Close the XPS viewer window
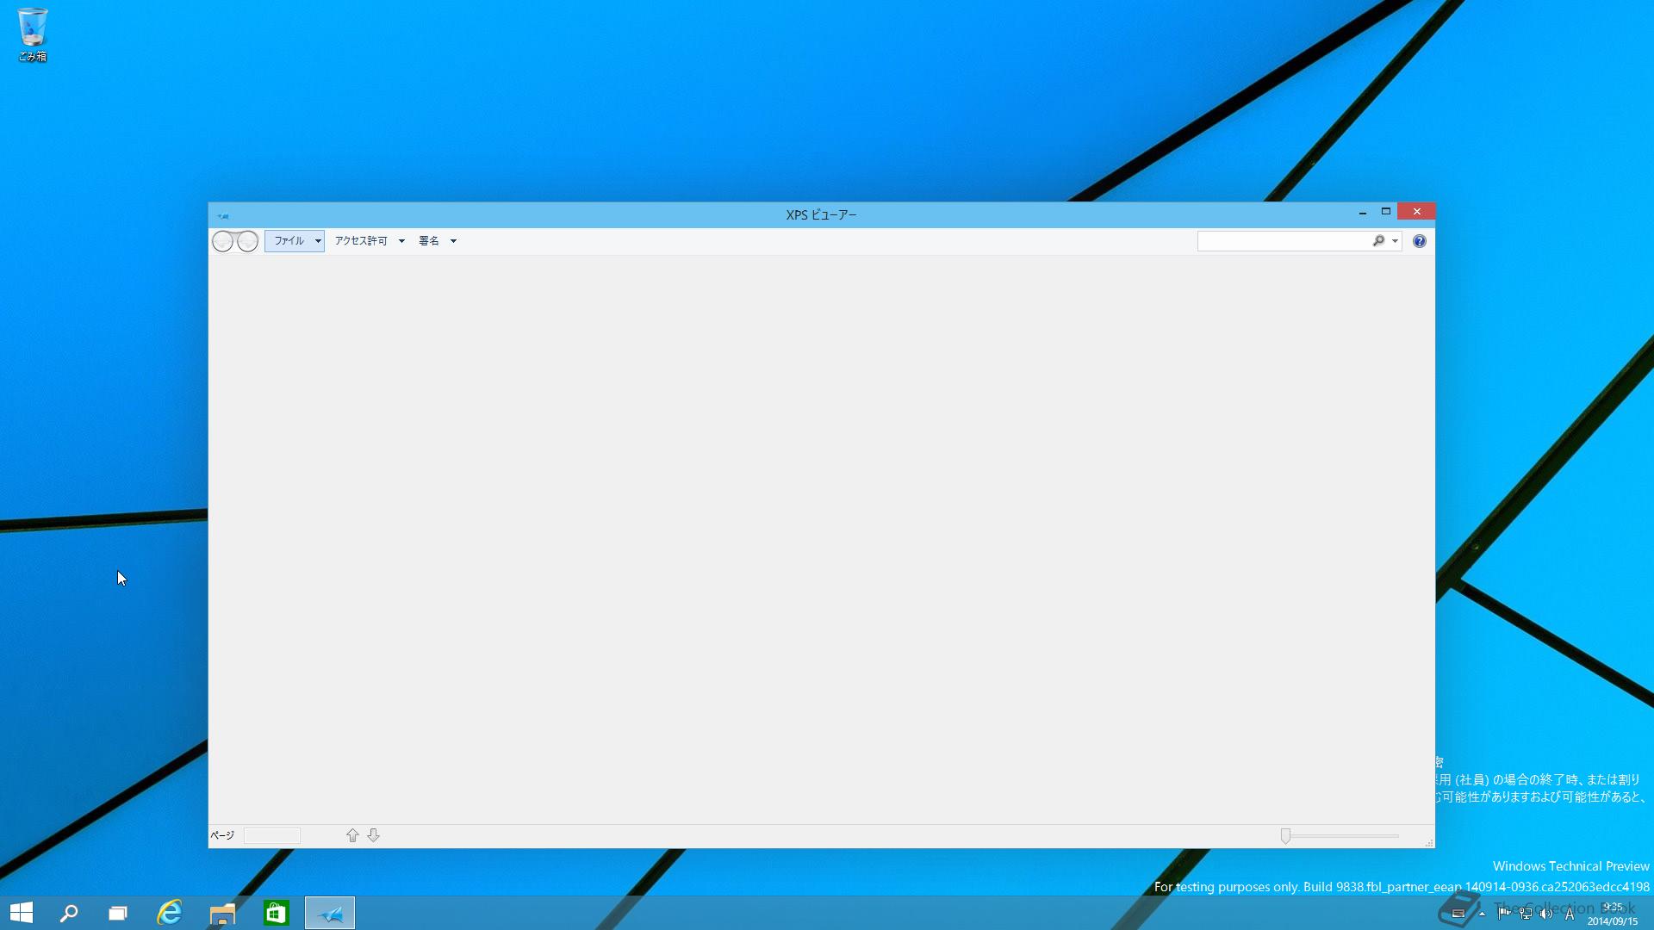The width and height of the screenshot is (1654, 930). tap(1416, 212)
